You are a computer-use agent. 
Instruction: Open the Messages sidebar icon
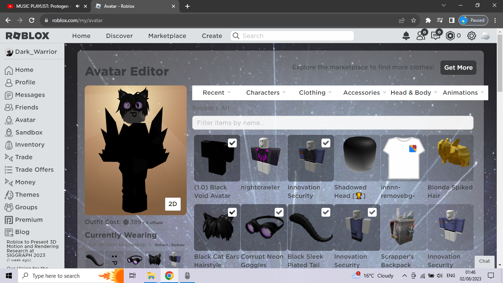click(x=9, y=95)
